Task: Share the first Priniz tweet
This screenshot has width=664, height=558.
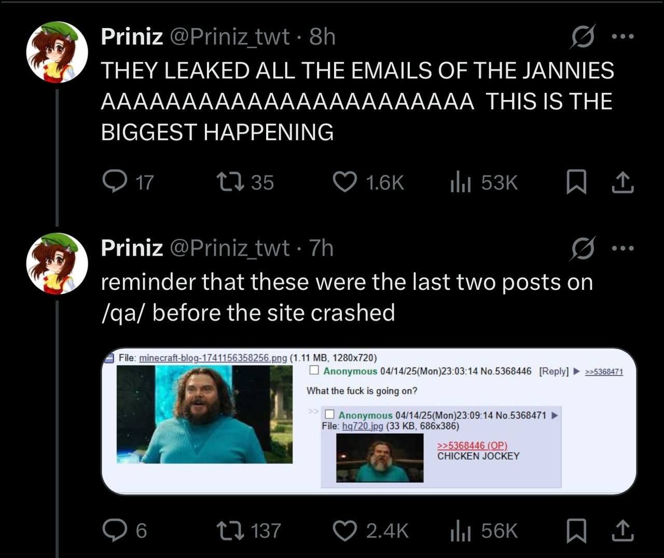Action: [x=622, y=183]
